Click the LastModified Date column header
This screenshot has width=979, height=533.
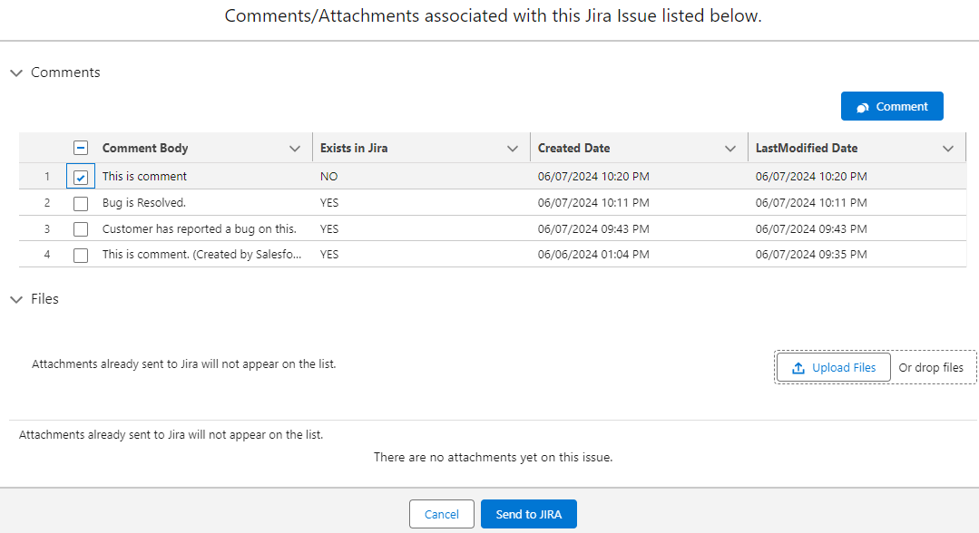click(x=807, y=148)
